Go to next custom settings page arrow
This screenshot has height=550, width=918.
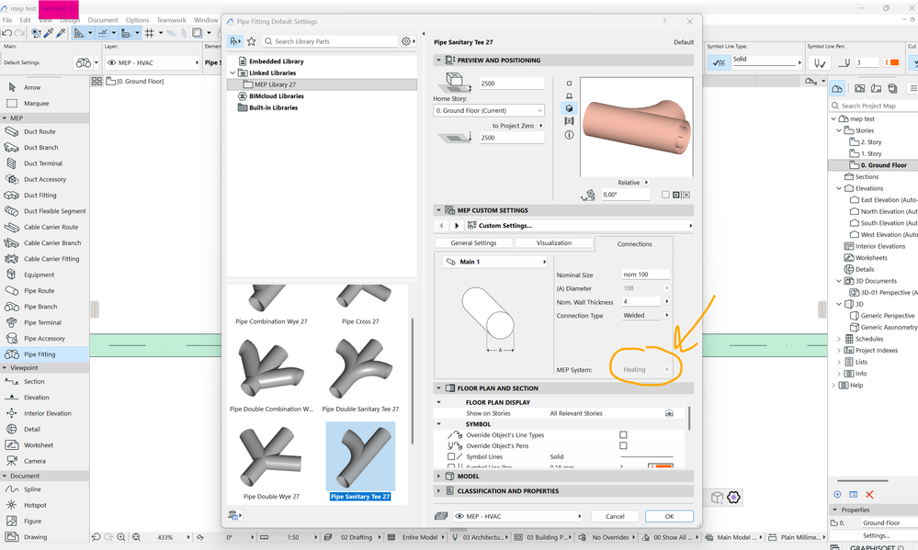pos(457,225)
